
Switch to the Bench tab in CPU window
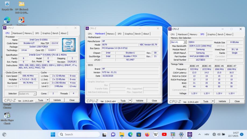click(x=55, y=33)
